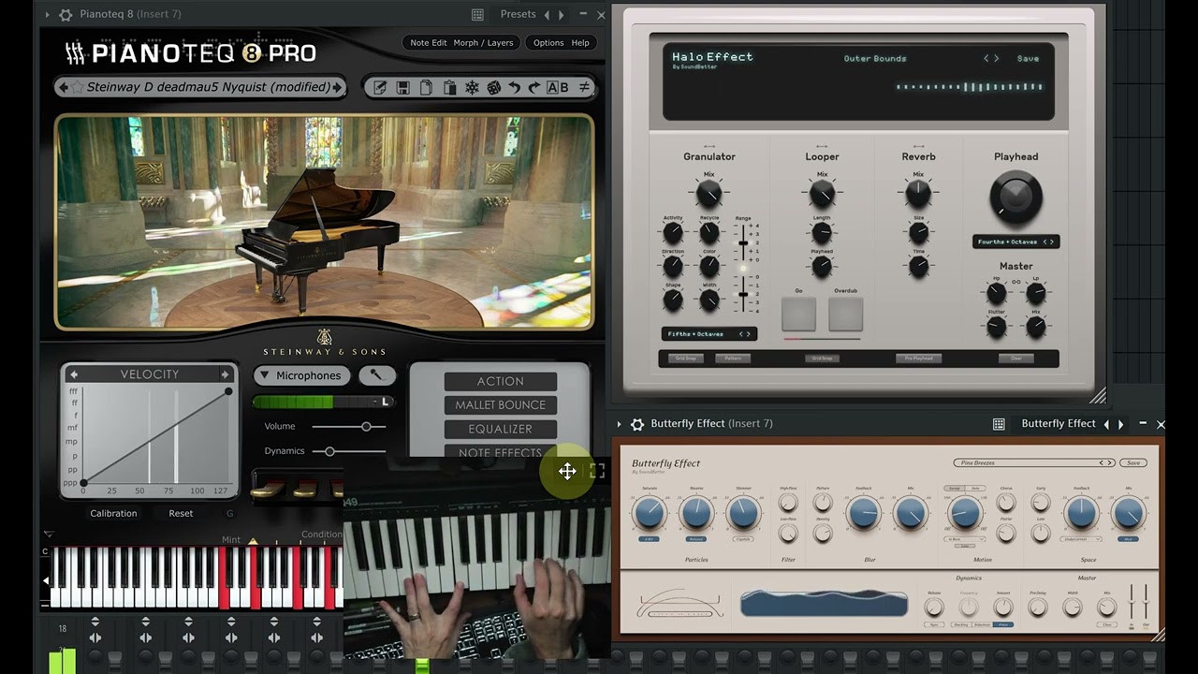Mark the Steinway D preset as favorite star
This screenshot has width=1198, height=674.
[77, 87]
